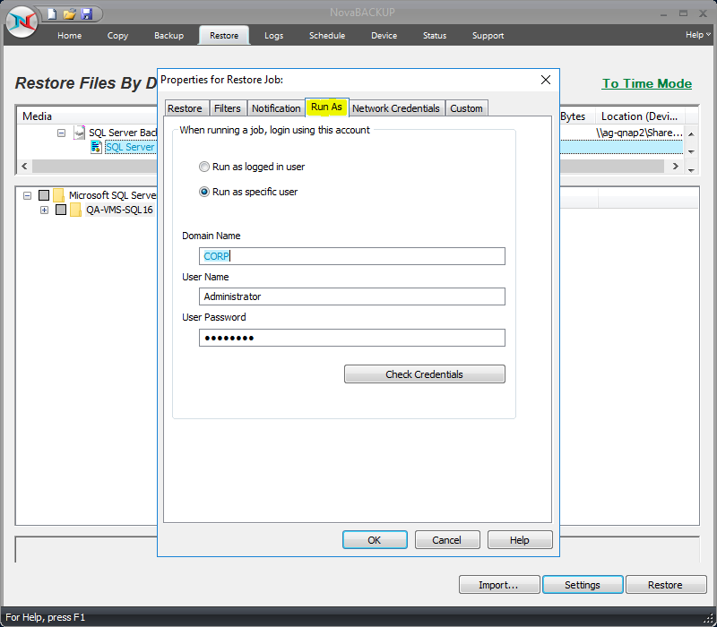Click the dialog Help button
The image size is (717, 627).
520,540
